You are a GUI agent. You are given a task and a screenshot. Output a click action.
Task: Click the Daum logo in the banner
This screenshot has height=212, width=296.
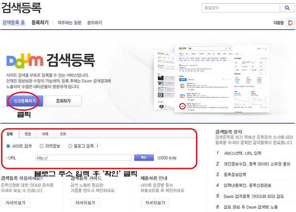25,61
